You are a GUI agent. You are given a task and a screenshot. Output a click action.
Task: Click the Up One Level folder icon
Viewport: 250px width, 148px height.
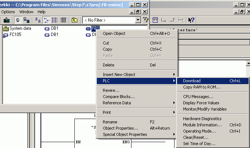tap(74, 20)
